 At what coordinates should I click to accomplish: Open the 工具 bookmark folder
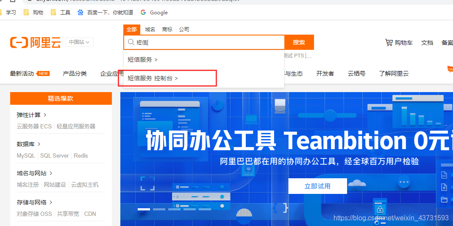coord(60,12)
